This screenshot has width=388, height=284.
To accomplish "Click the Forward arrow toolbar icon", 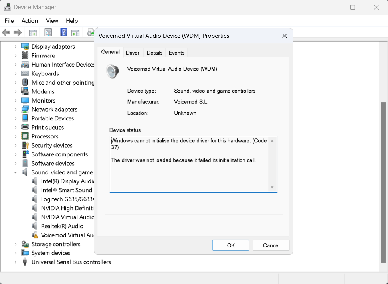I will (x=17, y=33).
